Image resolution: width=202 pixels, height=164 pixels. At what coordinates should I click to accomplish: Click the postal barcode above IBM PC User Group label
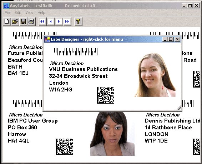click(27, 103)
